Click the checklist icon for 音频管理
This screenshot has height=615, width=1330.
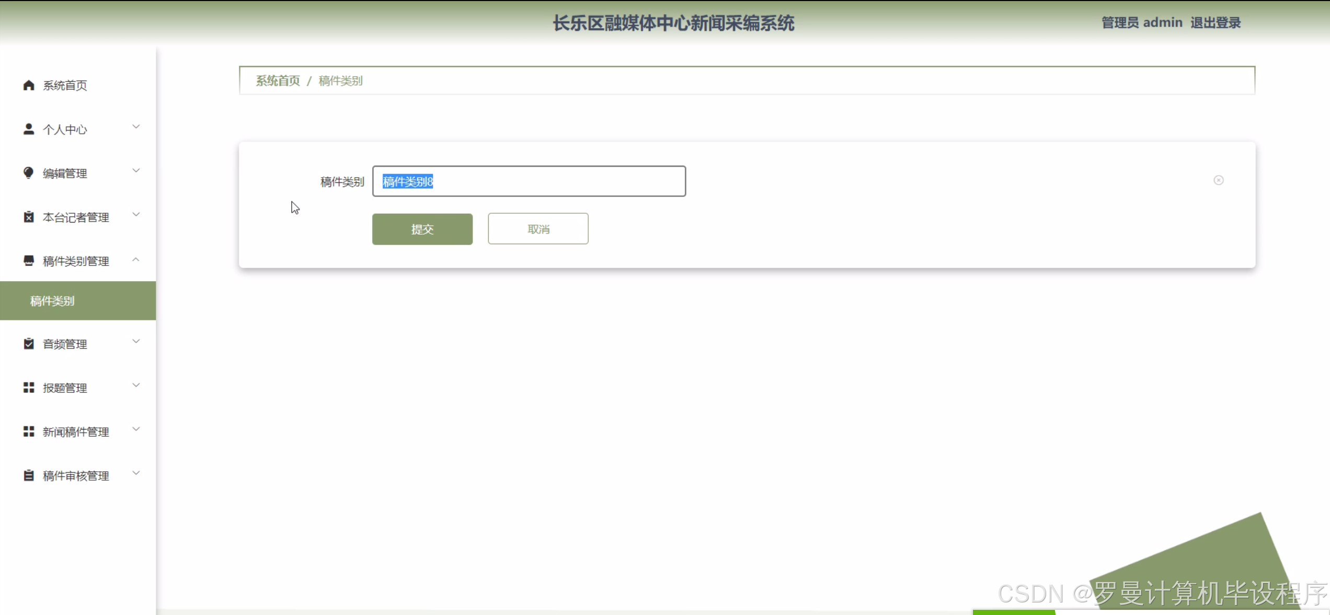[x=29, y=344]
